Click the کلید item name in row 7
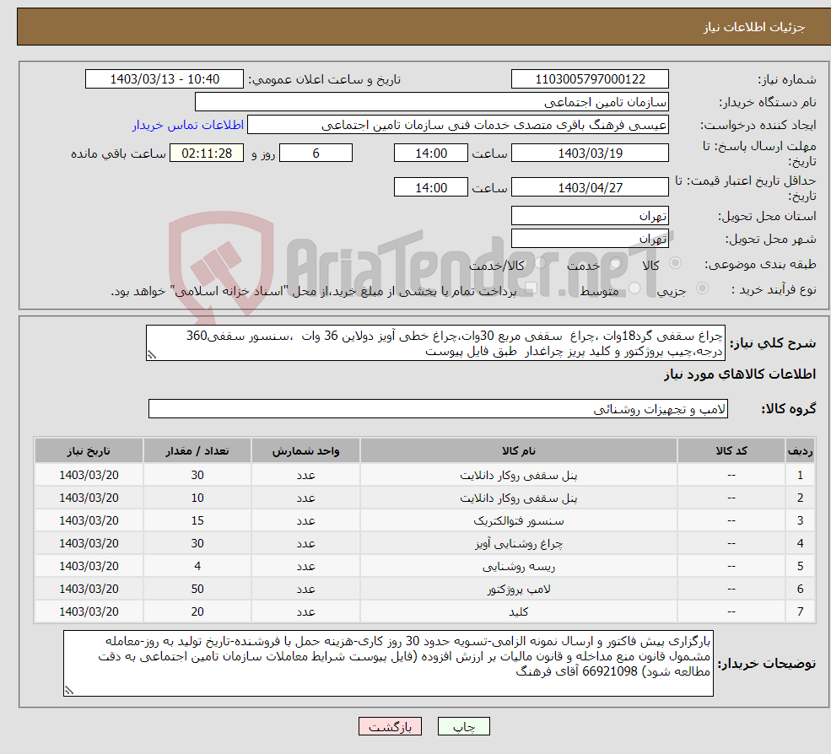Image resolution: width=831 pixels, height=754 pixels. pyautogui.click(x=519, y=612)
